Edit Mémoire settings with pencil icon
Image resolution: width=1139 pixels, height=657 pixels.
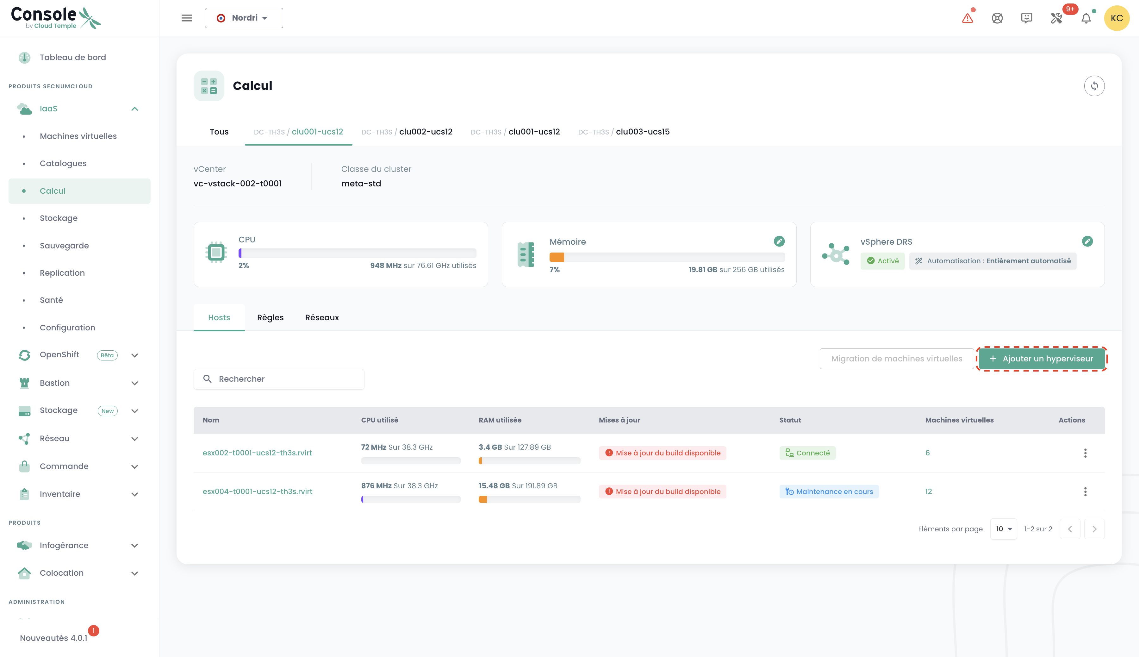pyautogui.click(x=779, y=241)
